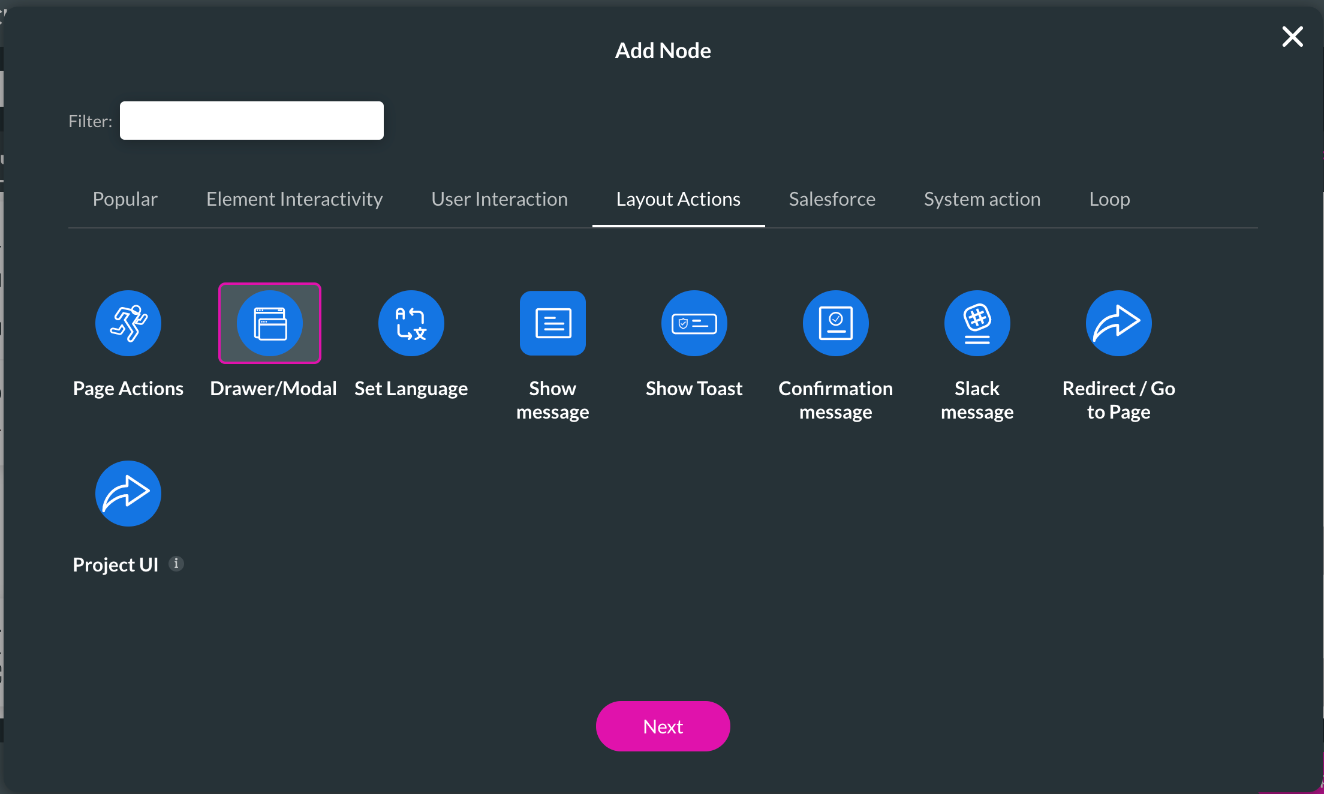Switch to the Element Interactivity tab

click(x=294, y=198)
